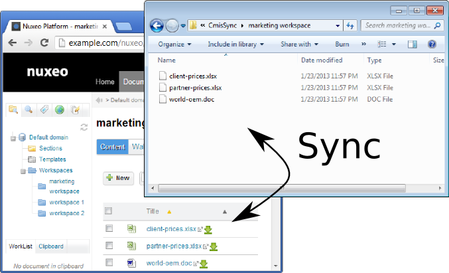Click the download arrow next to client-prices.xlsx
Image resolution: width=449 pixels, height=273 pixels.
click(x=207, y=230)
